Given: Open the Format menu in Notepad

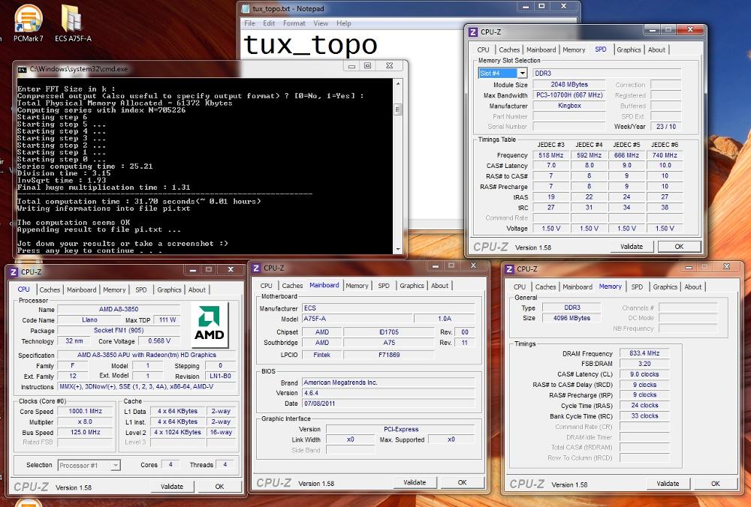Looking at the screenshot, I should 294,23.
